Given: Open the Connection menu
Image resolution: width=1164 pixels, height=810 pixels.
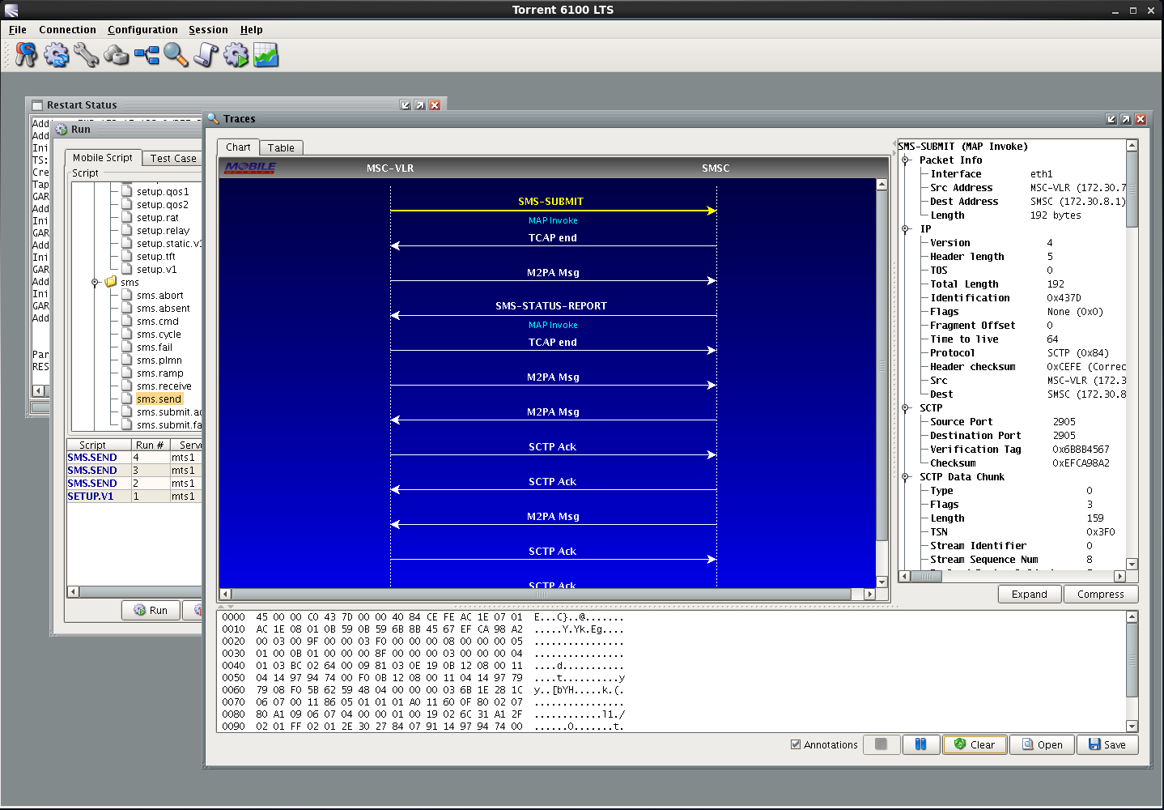Looking at the screenshot, I should pos(67,30).
